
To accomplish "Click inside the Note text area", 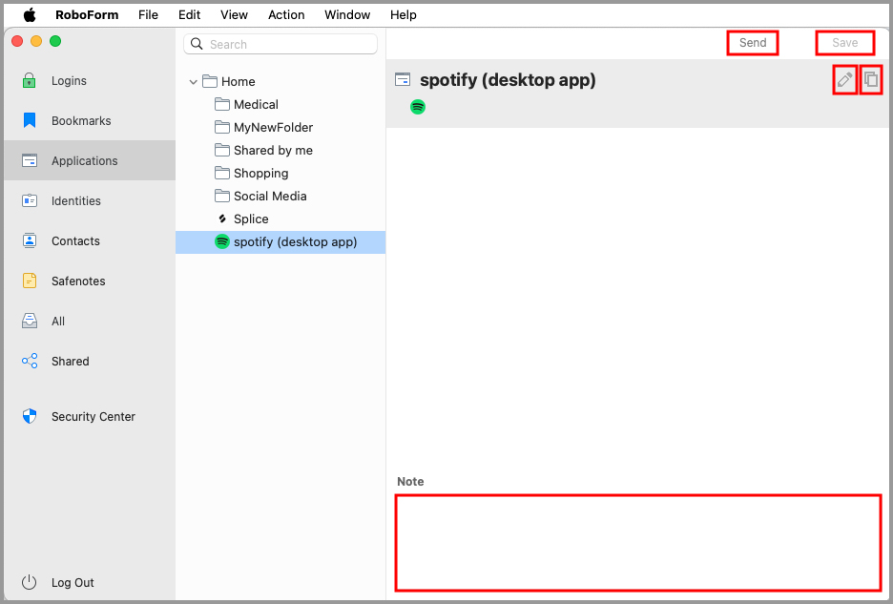I will pos(638,543).
